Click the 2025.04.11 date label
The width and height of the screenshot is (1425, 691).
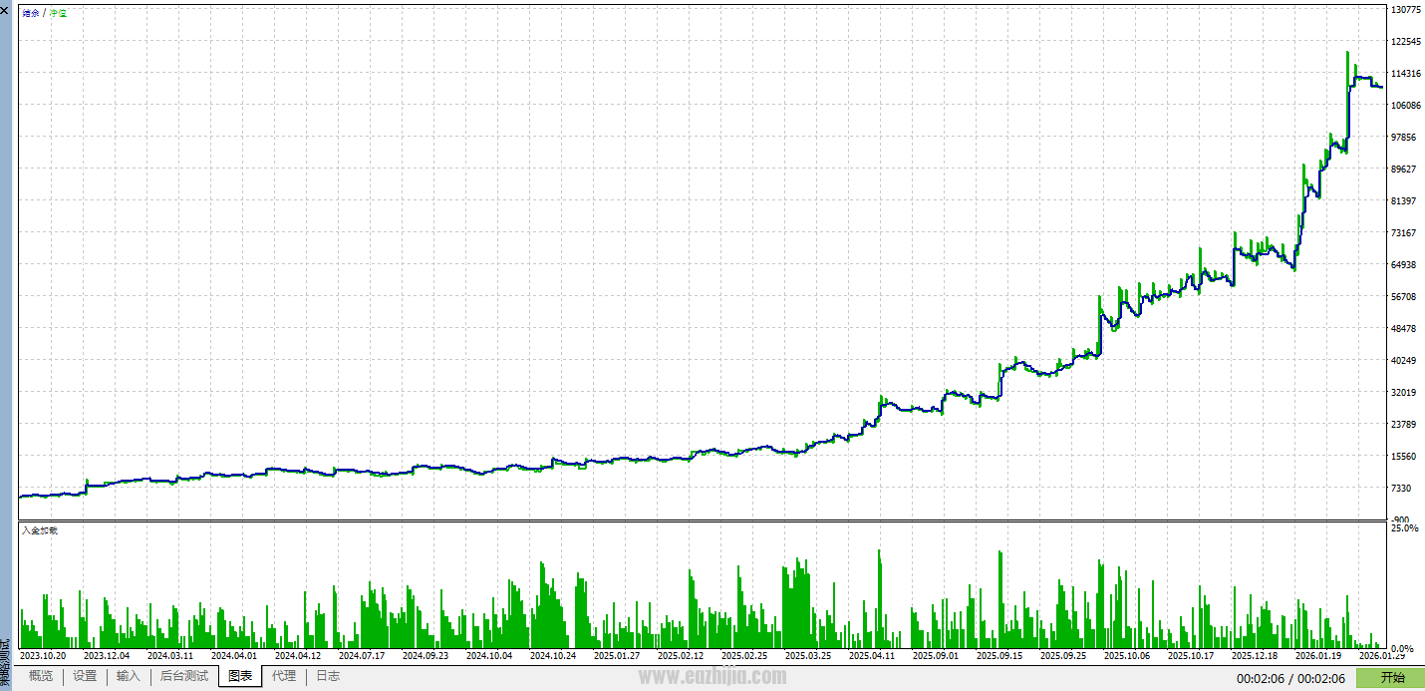click(x=872, y=656)
